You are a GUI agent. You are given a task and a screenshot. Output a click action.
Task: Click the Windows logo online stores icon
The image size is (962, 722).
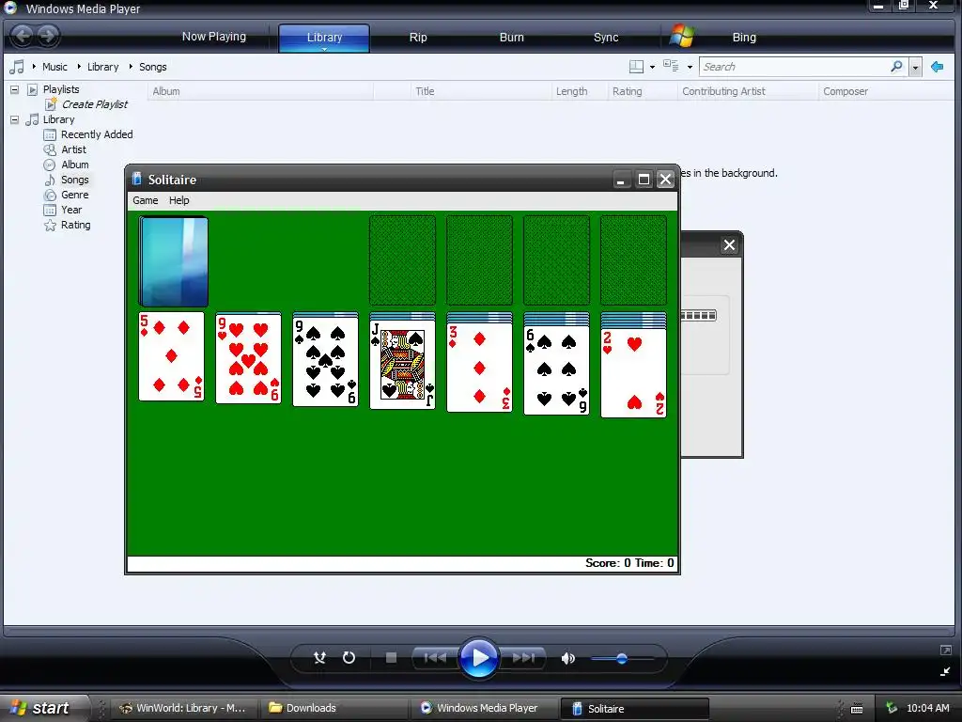(x=682, y=37)
